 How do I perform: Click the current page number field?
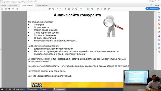tap(57, 9)
